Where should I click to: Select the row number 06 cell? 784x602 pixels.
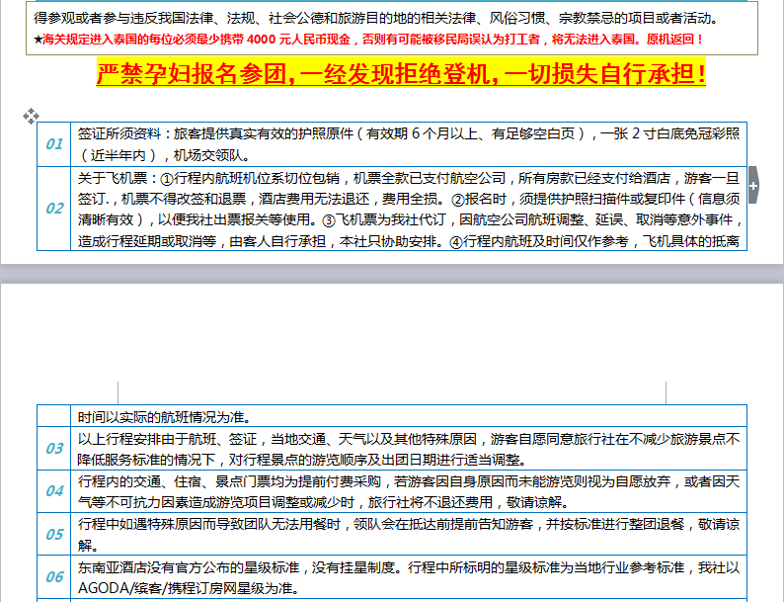click(x=54, y=577)
